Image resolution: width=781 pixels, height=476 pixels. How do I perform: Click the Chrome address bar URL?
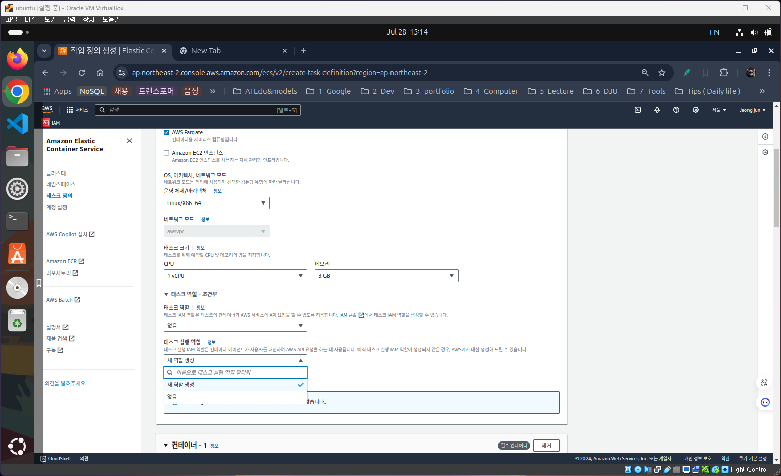click(280, 73)
